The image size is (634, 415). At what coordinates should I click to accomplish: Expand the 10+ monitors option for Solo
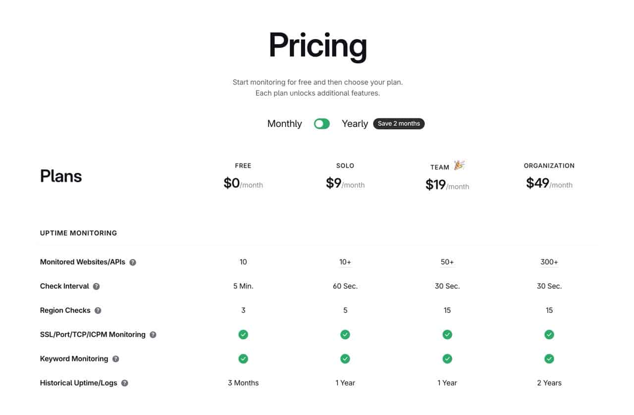click(345, 262)
